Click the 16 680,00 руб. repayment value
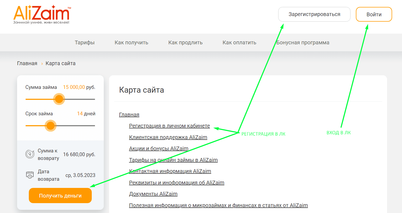This screenshot has height=213, width=402. (79, 155)
